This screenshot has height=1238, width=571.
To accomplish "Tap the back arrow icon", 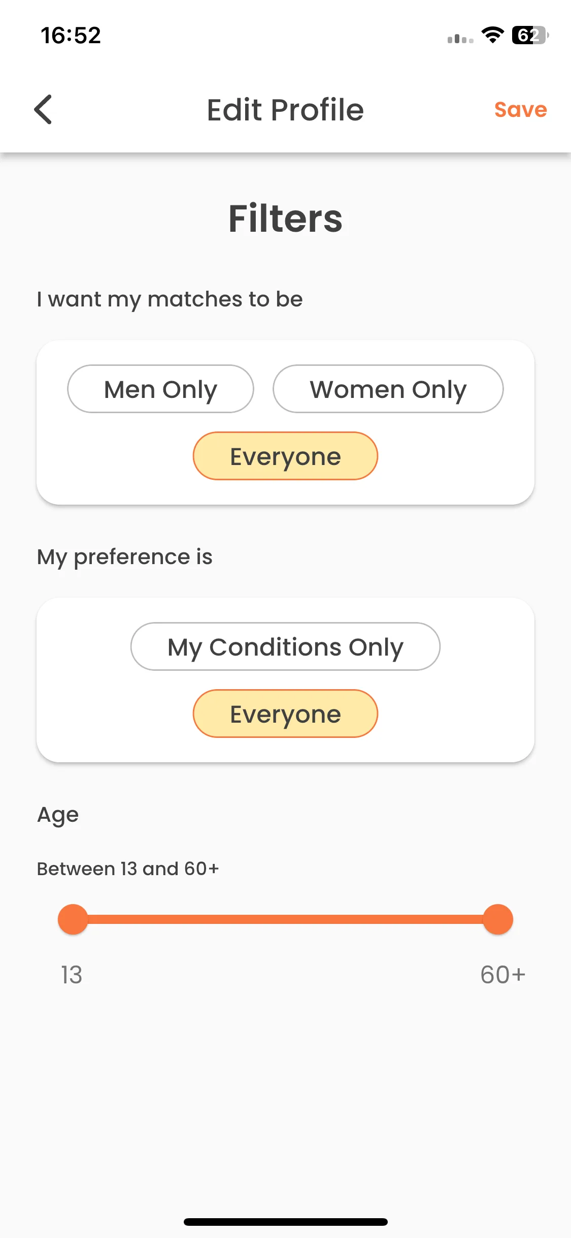I will pyautogui.click(x=43, y=109).
